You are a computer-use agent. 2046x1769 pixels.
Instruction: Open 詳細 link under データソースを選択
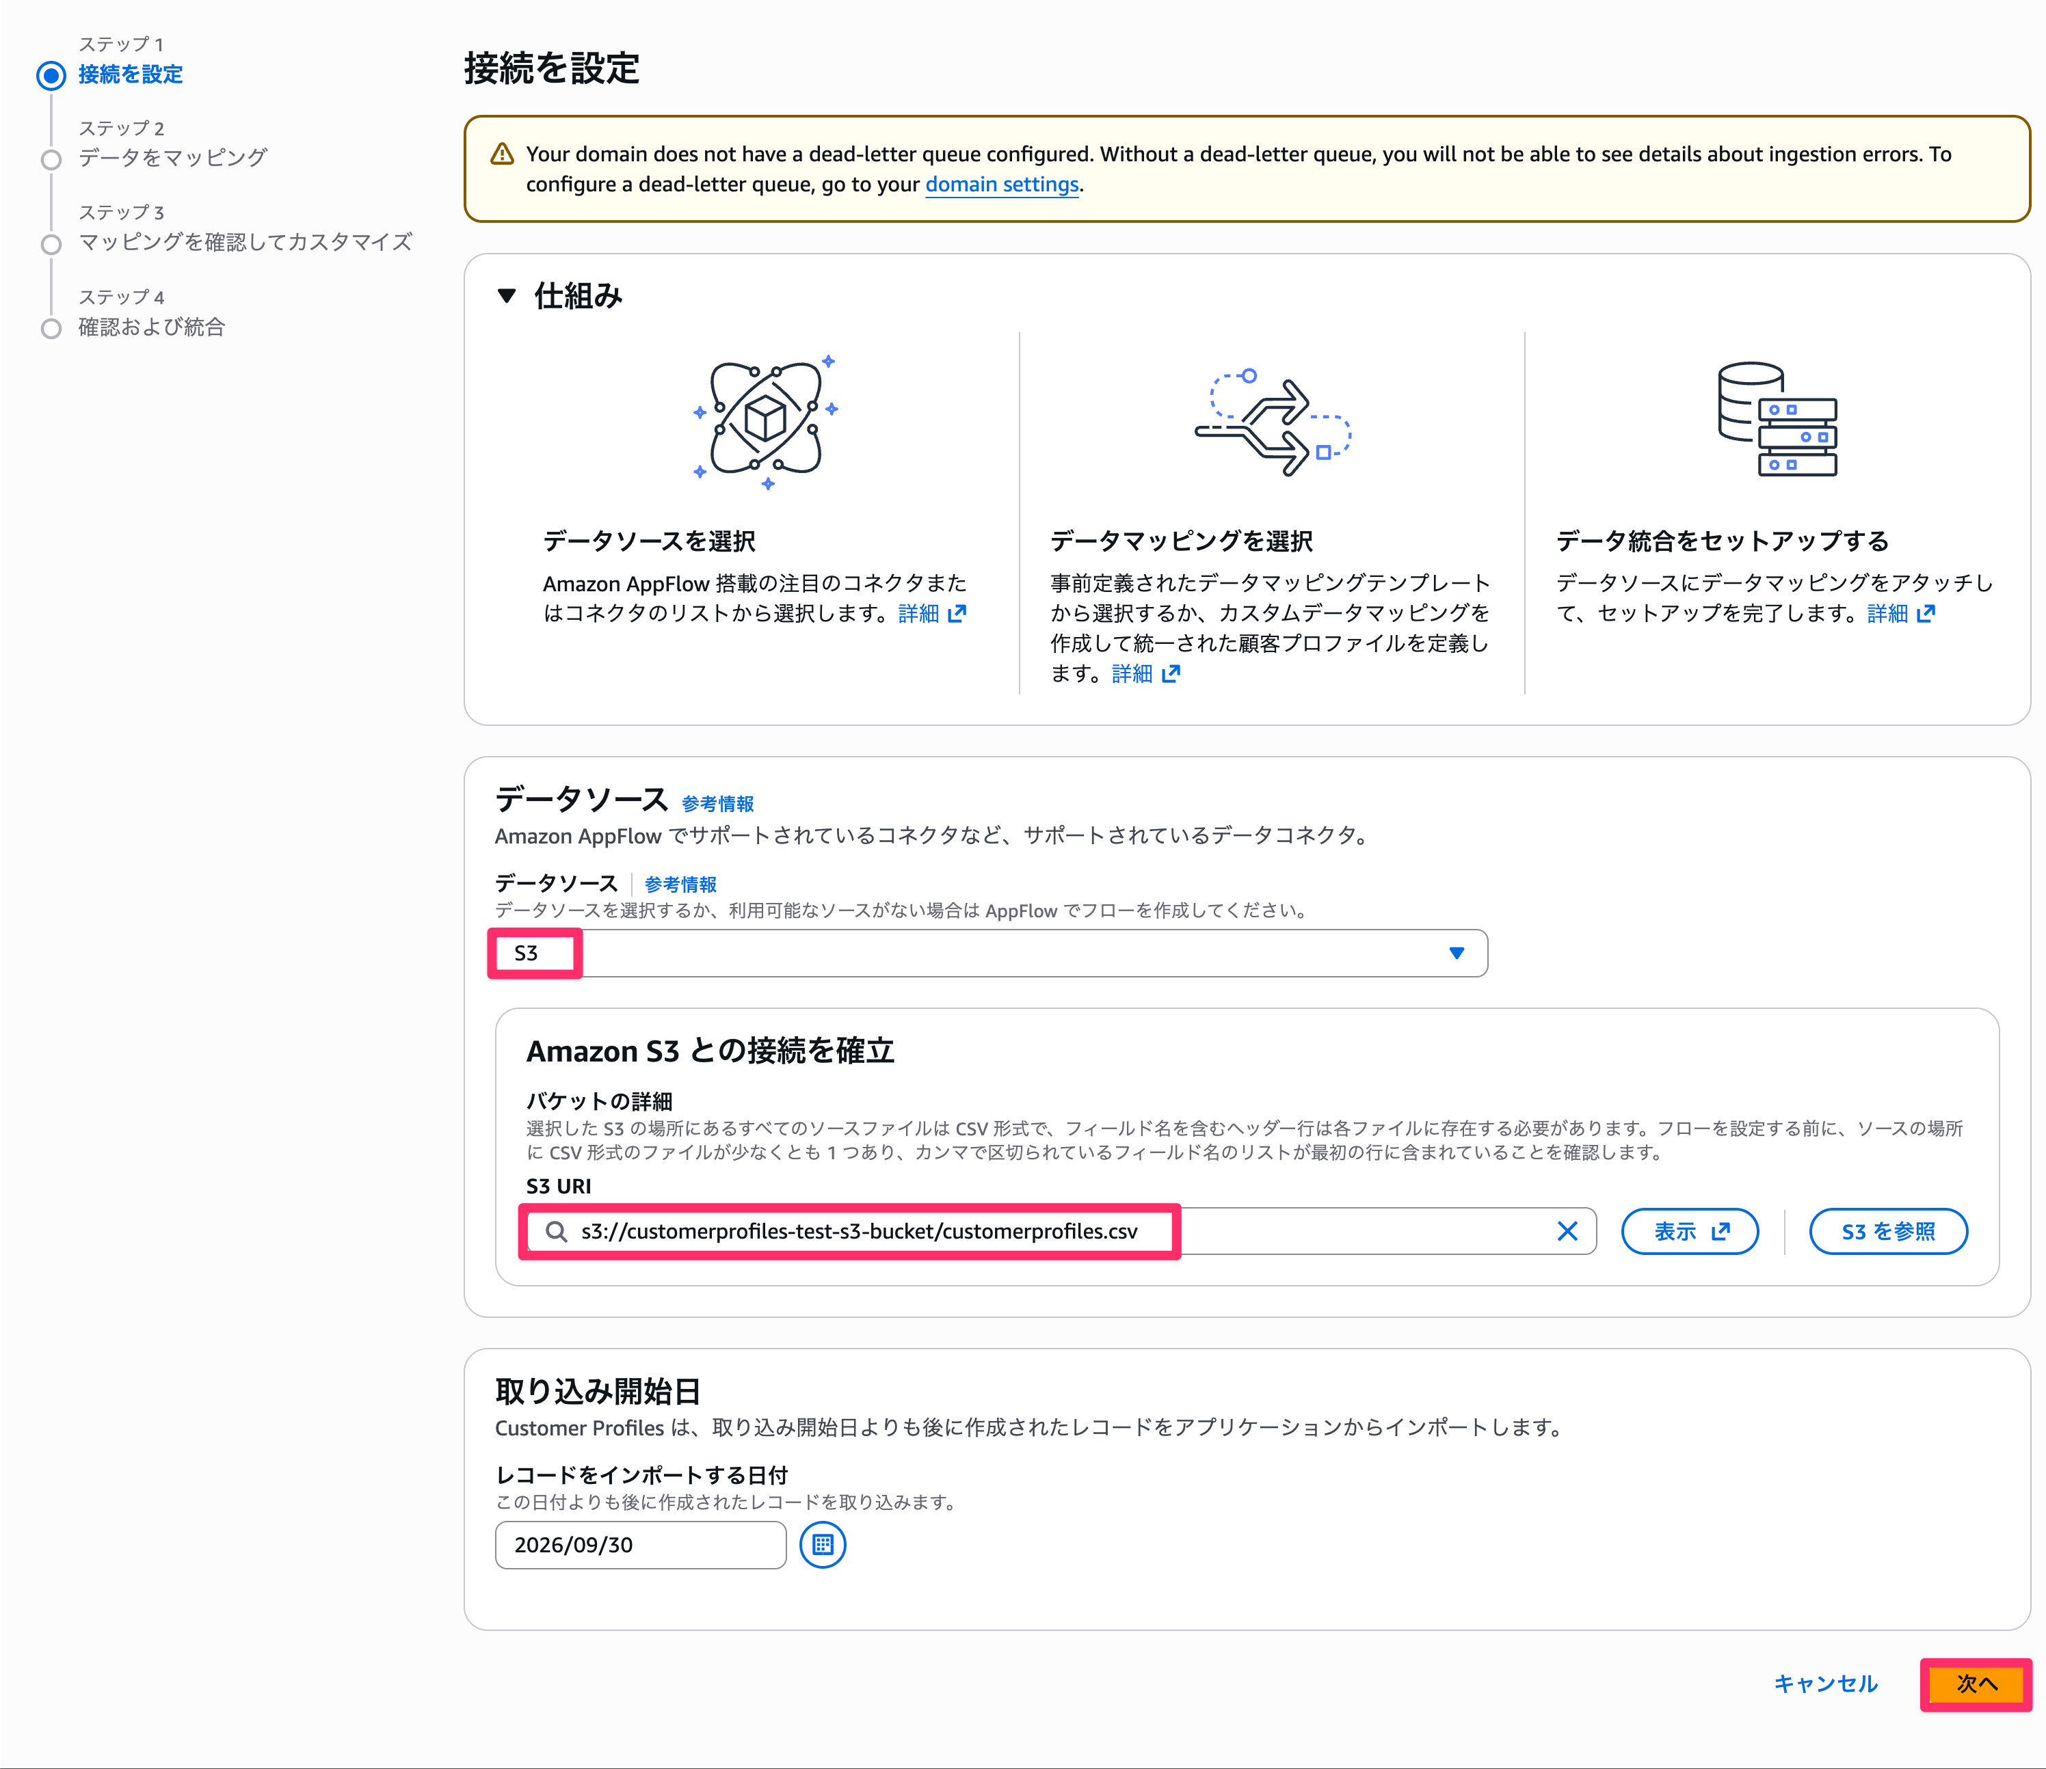pyautogui.click(x=918, y=613)
